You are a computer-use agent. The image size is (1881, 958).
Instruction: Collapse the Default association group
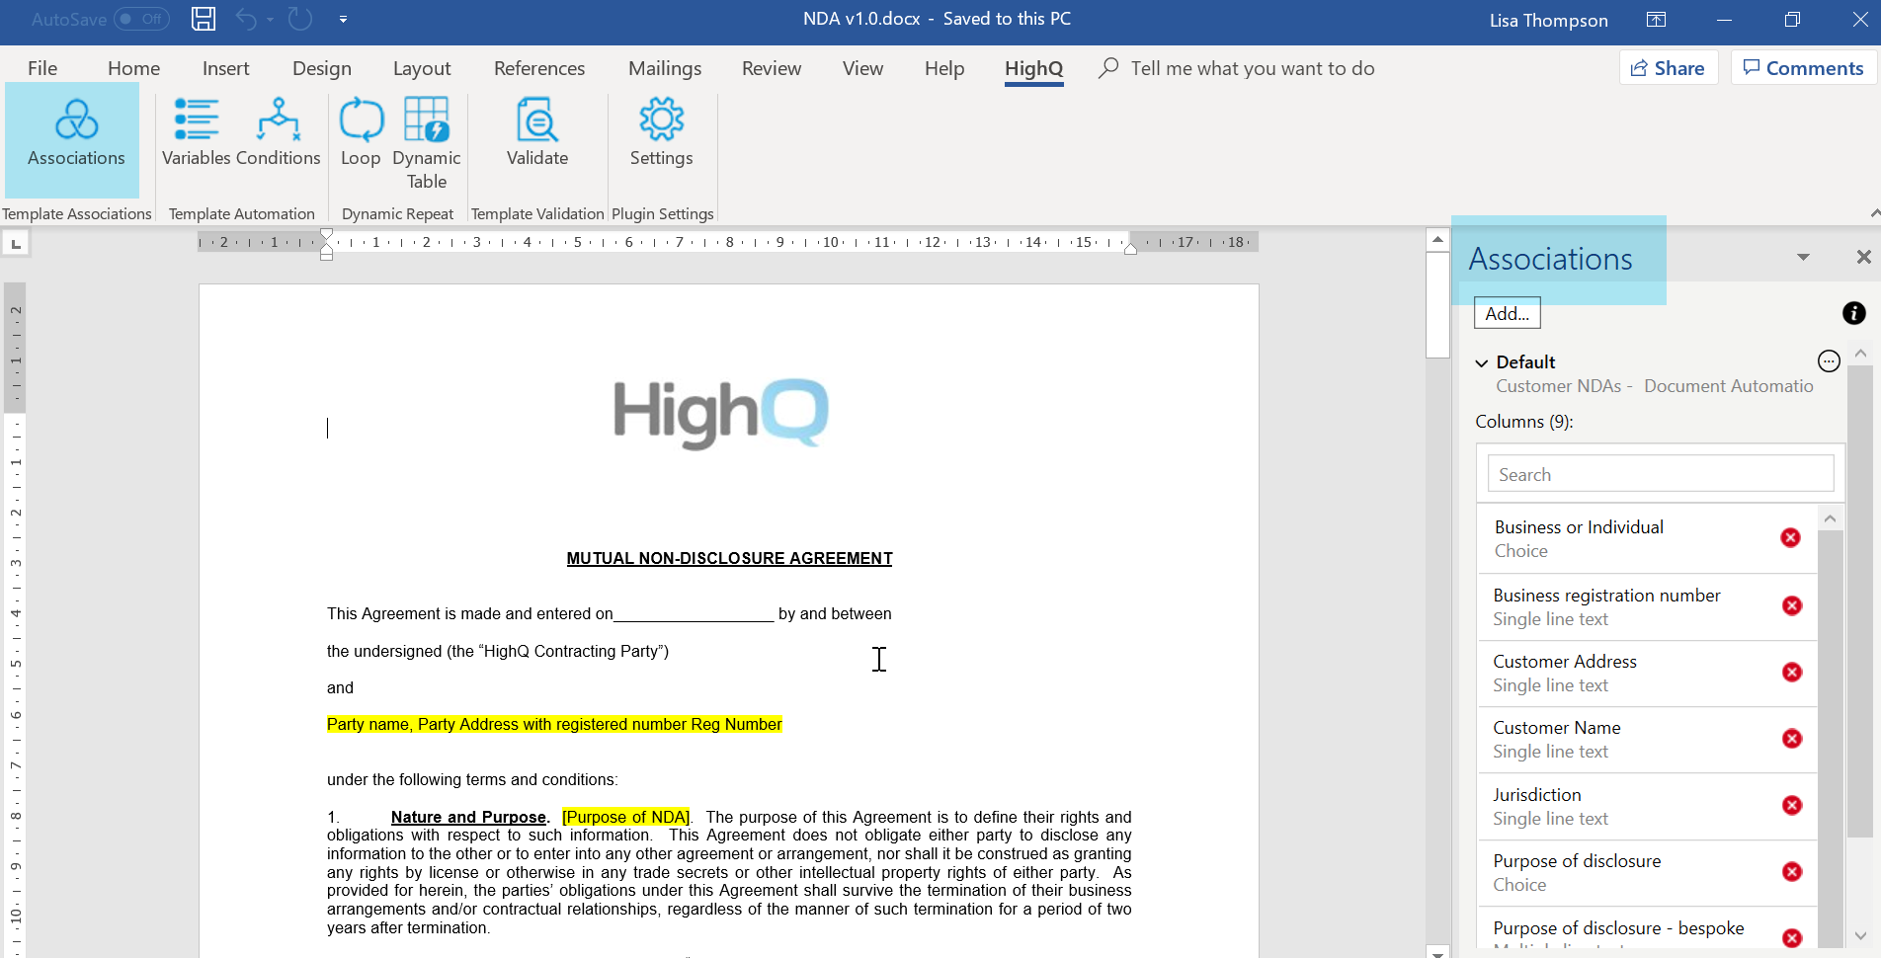click(x=1482, y=362)
